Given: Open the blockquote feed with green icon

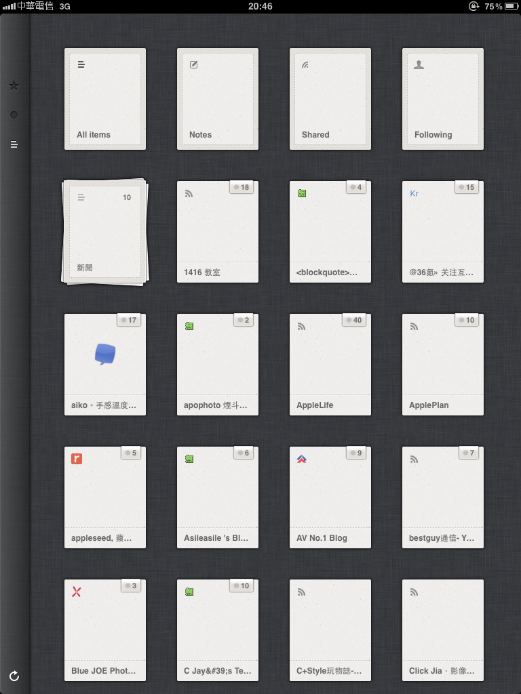Looking at the screenshot, I should coord(330,232).
